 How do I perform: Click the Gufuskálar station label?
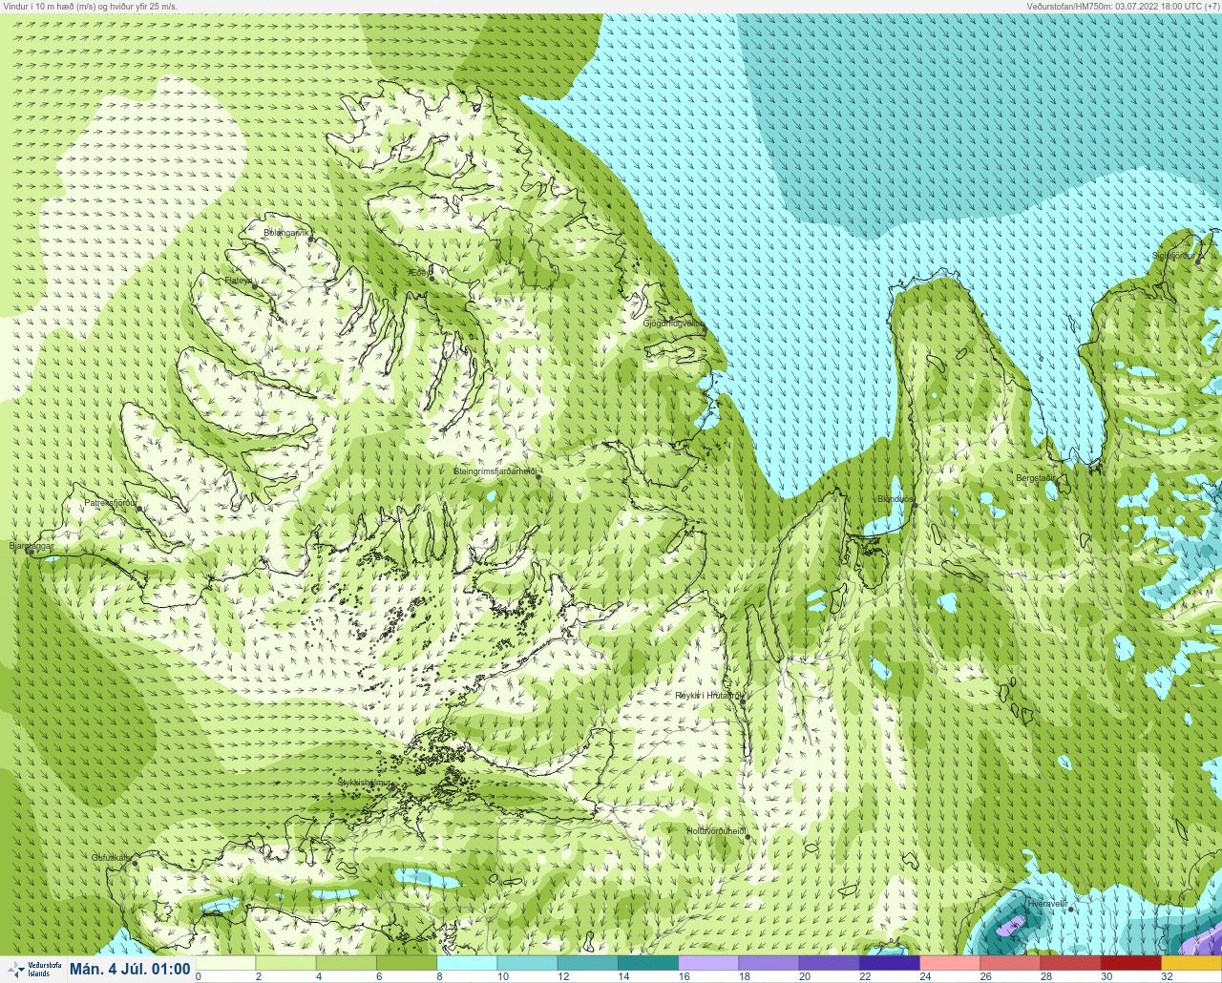click(x=112, y=858)
